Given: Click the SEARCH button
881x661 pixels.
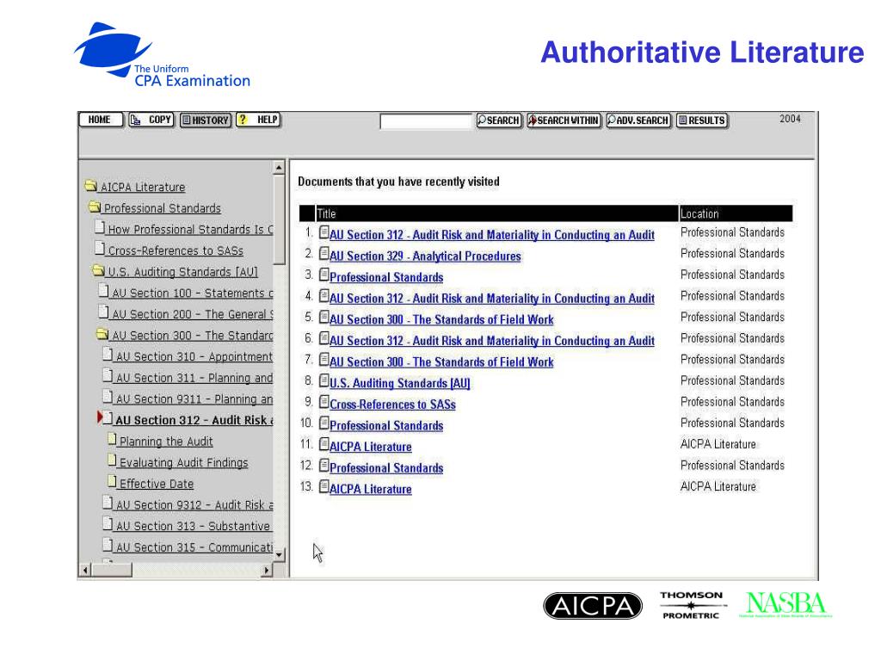Looking at the screenshot, I should click(499, 120).
